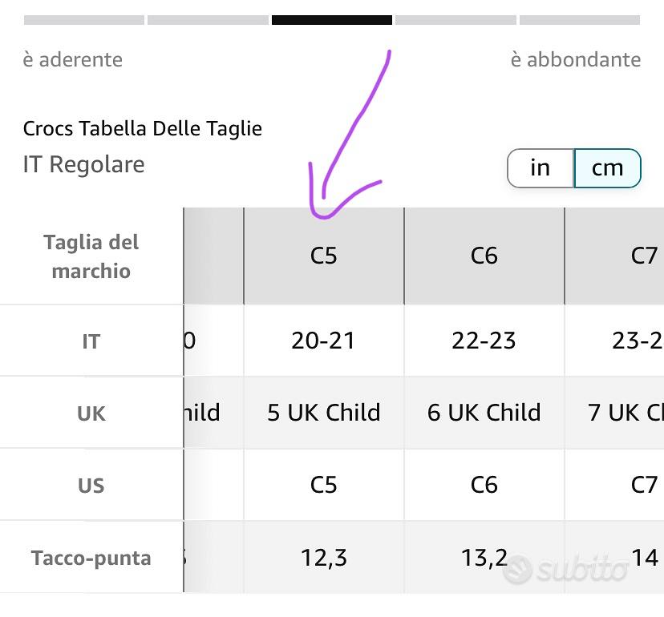
Task: Click the Tacco-punta row label
Action: click(91, 559)
